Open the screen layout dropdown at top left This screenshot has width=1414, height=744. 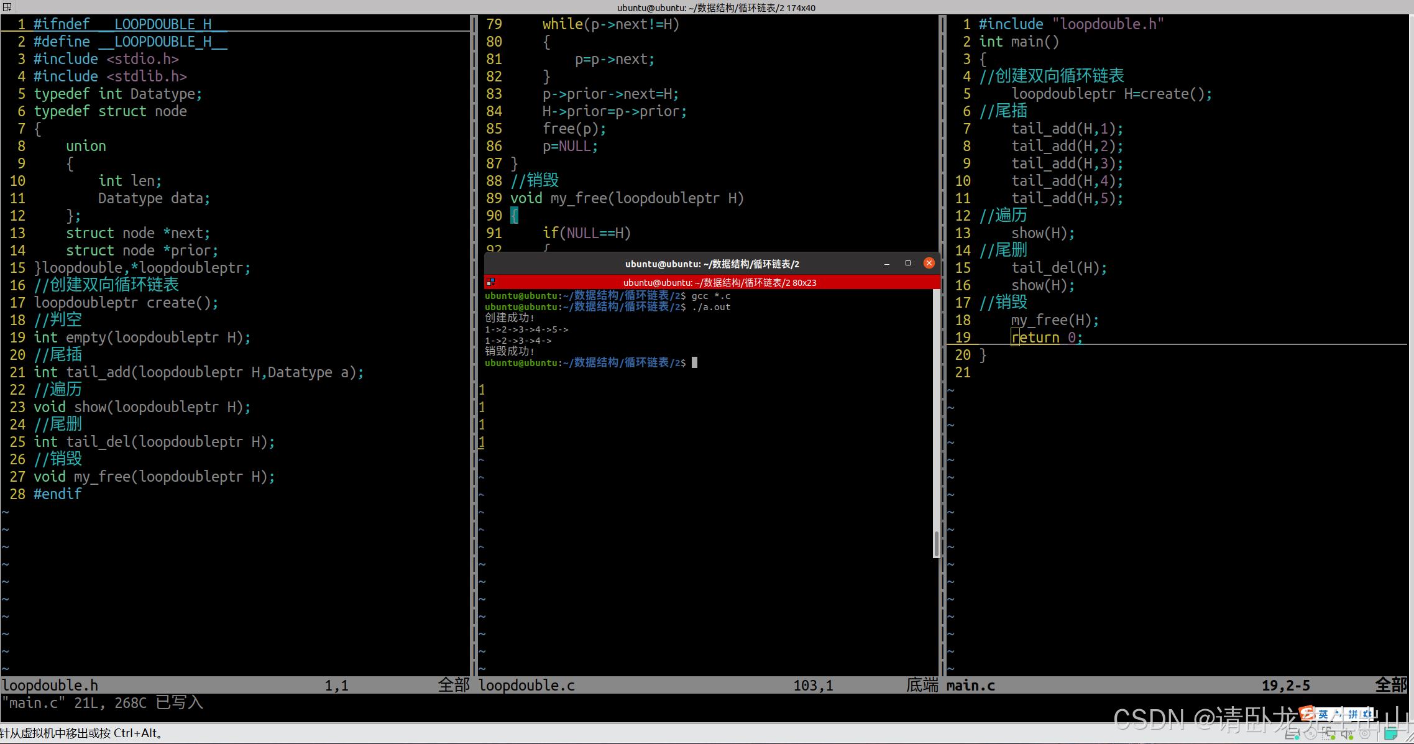pyautogui.click(x=7, y=7)
